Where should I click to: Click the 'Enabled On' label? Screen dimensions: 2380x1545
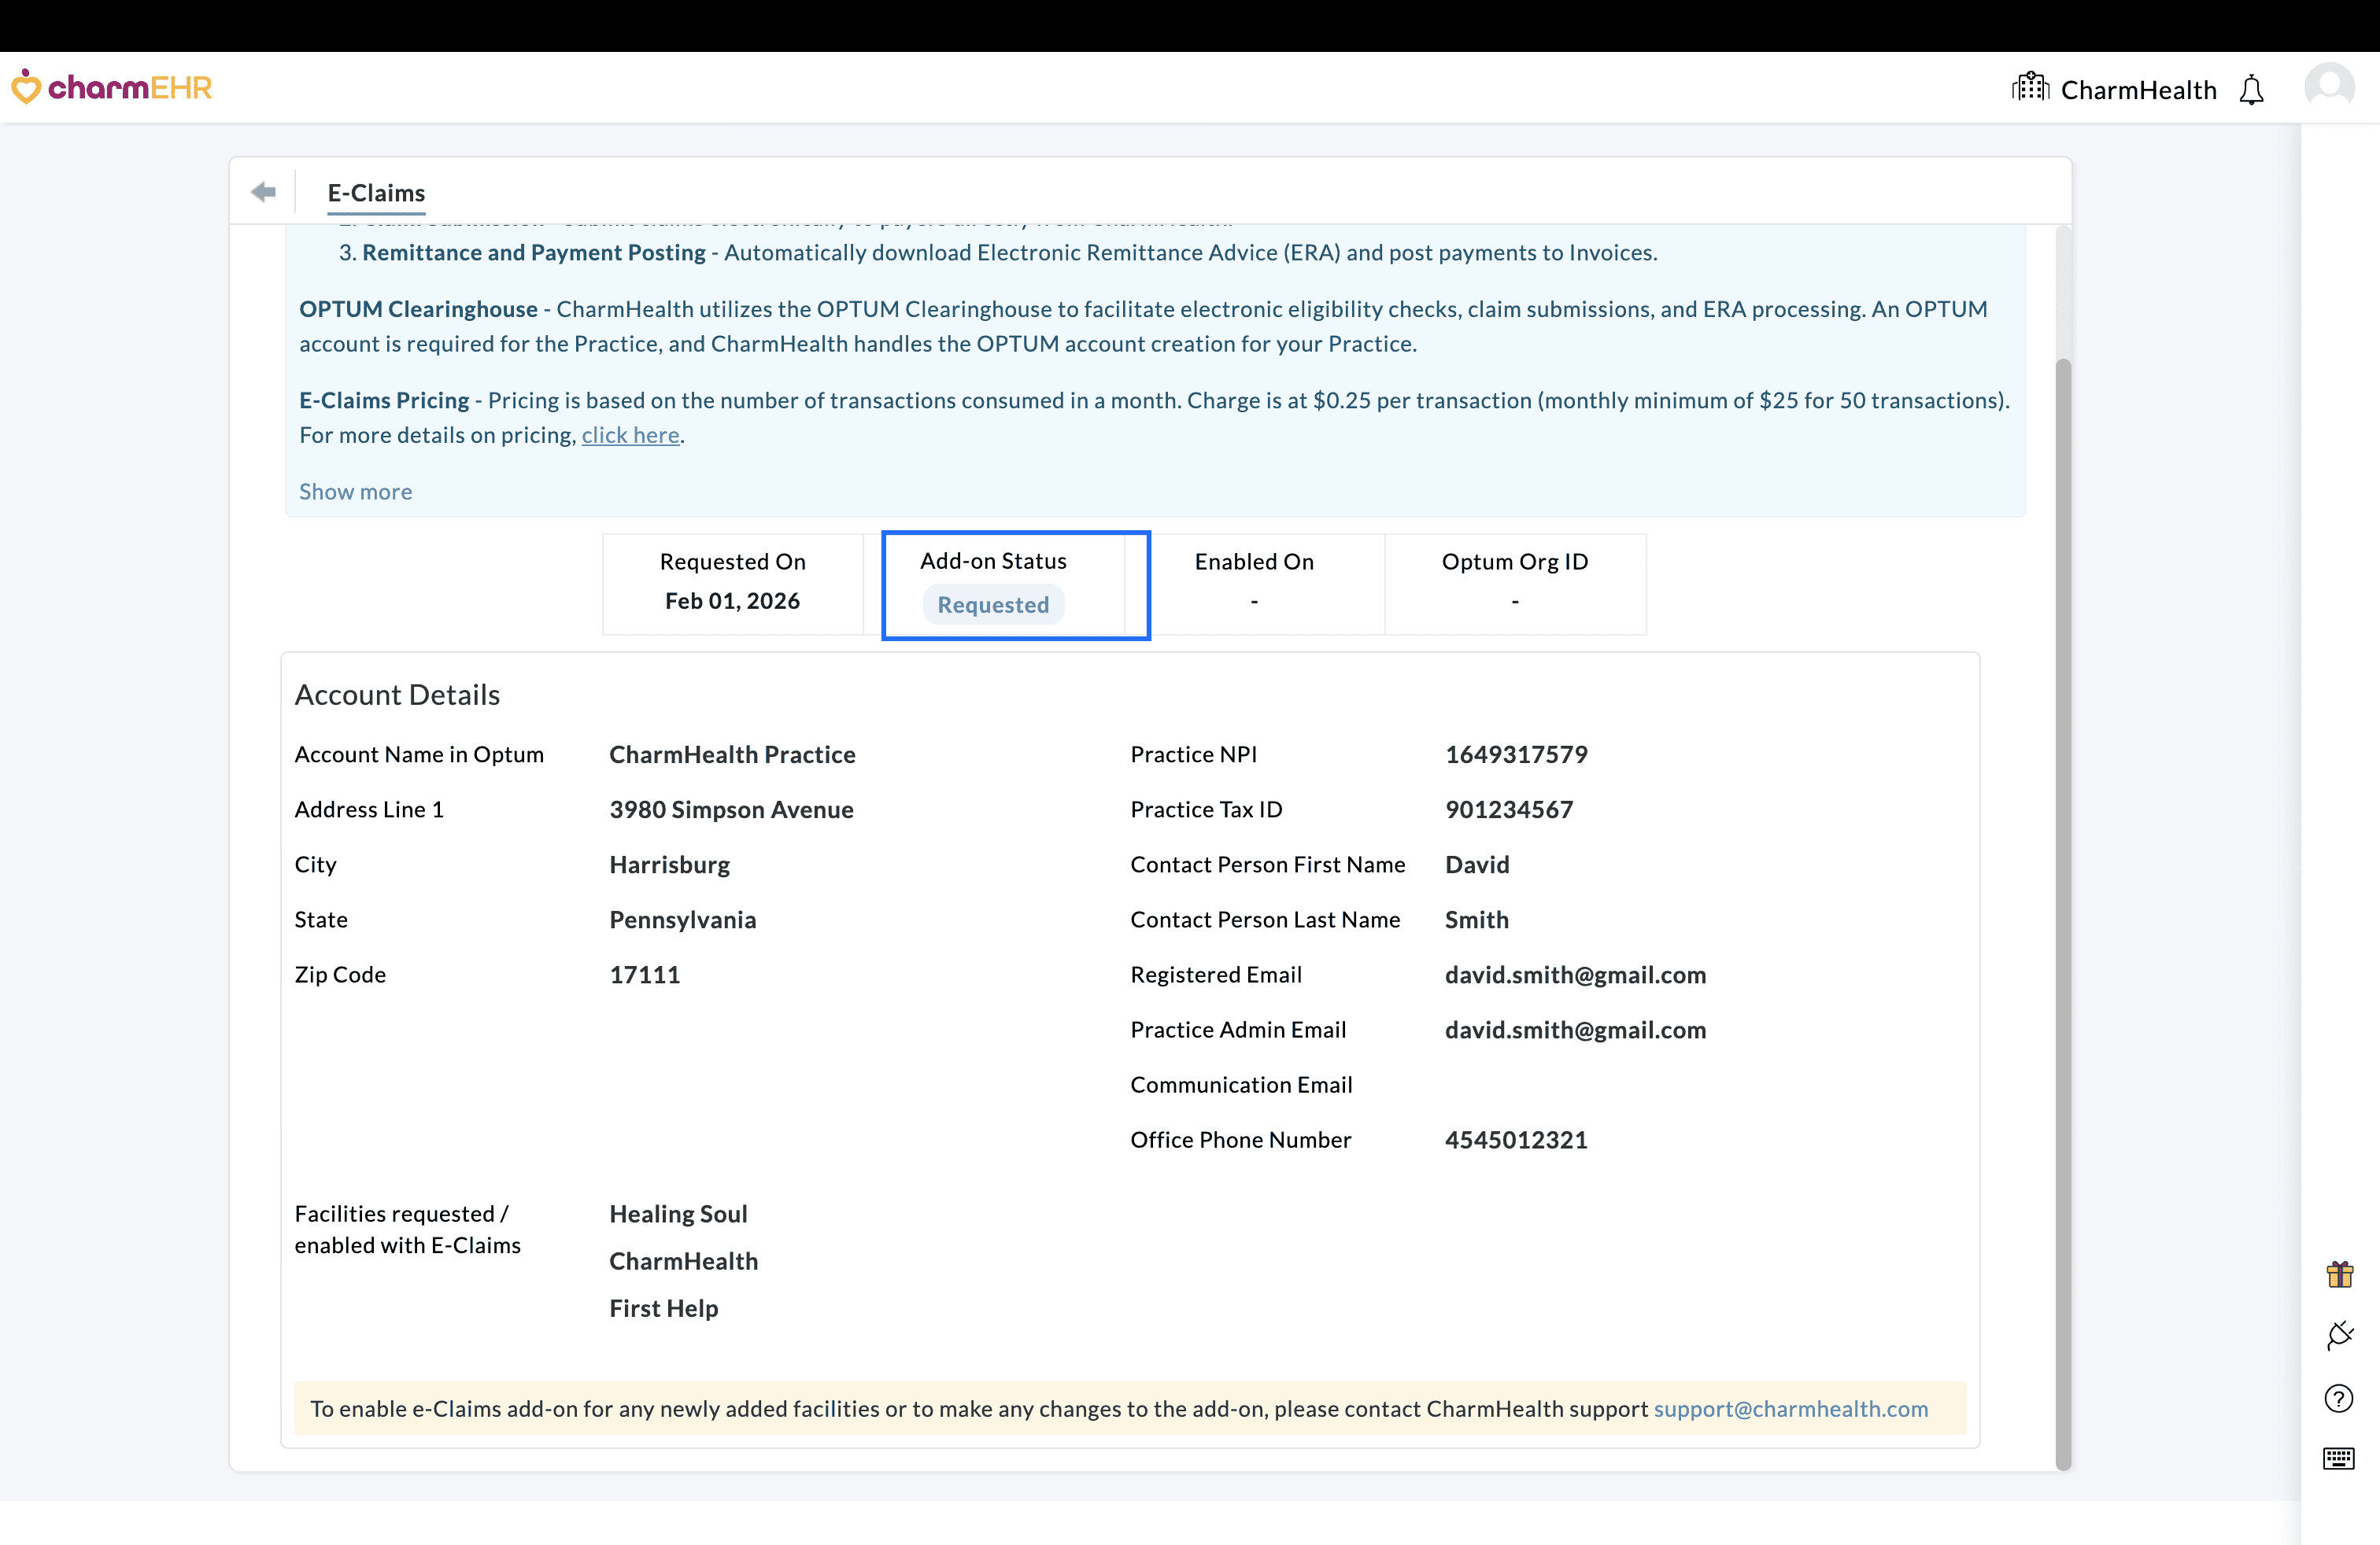pyautogui.click(x=1254, y=562)
